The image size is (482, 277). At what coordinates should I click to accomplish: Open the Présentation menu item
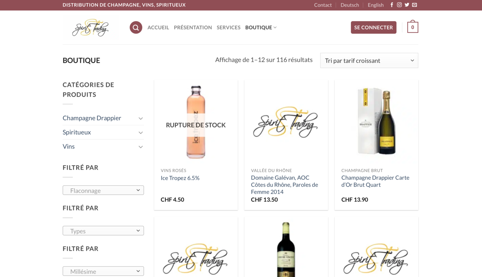[193, 27]
